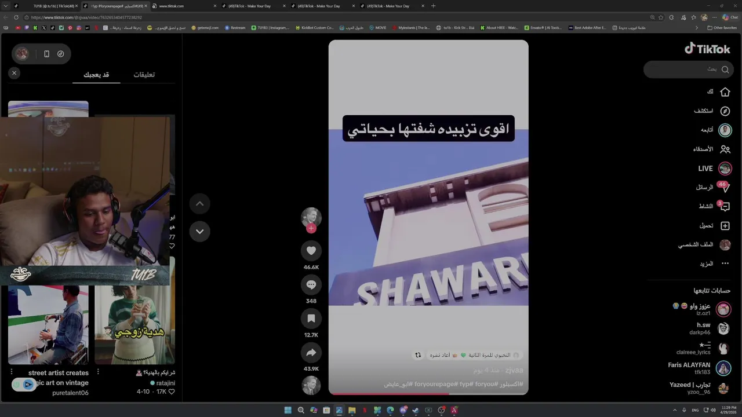Image resolution: width=742 pixels, height=417 pixels.
Task: Open the MOVIE bookmark
Action: [377, 28]
